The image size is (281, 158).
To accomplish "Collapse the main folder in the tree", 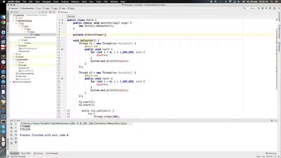I will tap(19, 26).
